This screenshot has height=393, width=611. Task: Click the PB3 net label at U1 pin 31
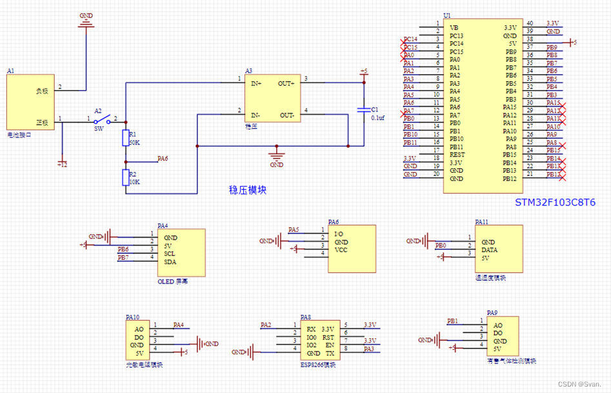552,95
